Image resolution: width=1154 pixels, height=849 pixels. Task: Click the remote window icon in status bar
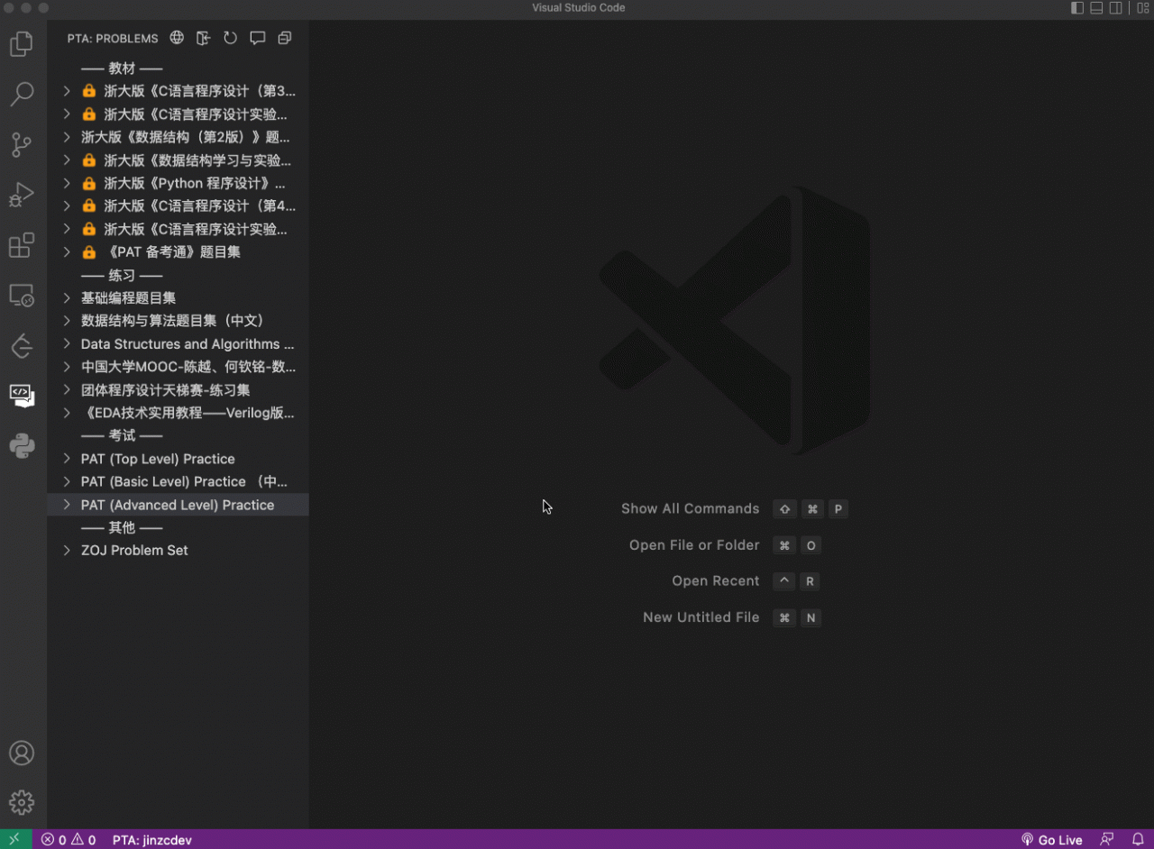point(15,839)
